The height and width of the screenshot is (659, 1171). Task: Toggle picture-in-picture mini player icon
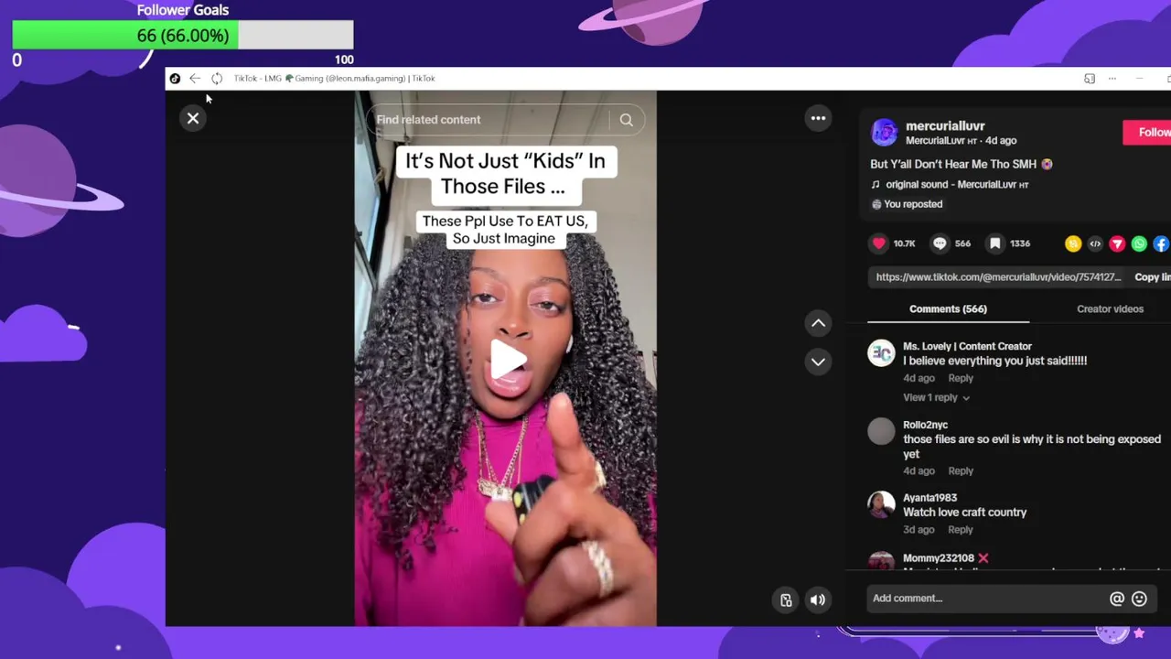786,600
